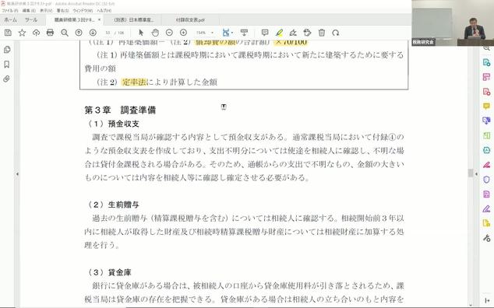Open the attachments paperclip panel
This screenshot has height=308, width=494.
point(6,79)
